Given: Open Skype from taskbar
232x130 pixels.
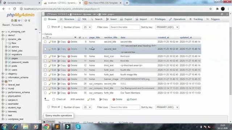Looking at the screenshot, I should tap(78, 127).
